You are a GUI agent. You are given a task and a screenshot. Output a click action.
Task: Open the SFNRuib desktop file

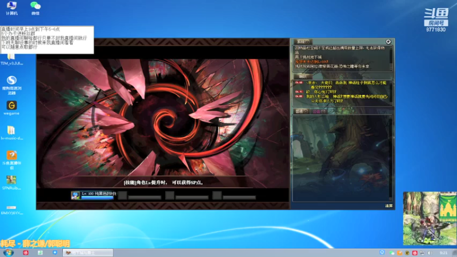click(11, 183)
